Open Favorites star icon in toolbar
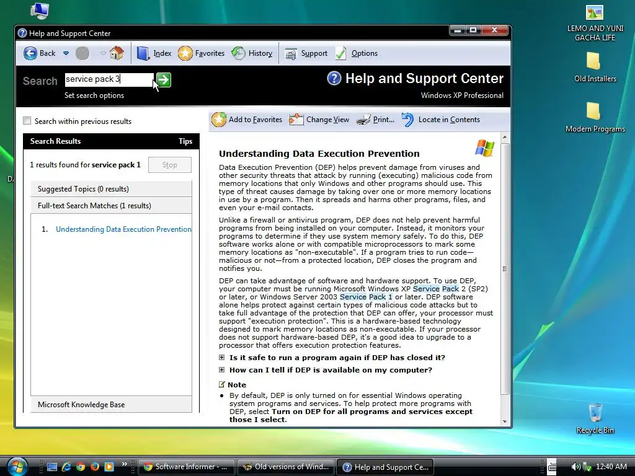Viewport: 635px width, 476px height. coord(185,53)
